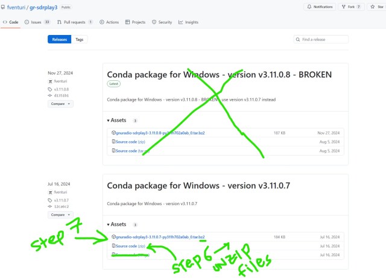Image resolution: width=386 pixels, height=278 pixels.
Task: Open the Insights tab
Action: (188, 22)
